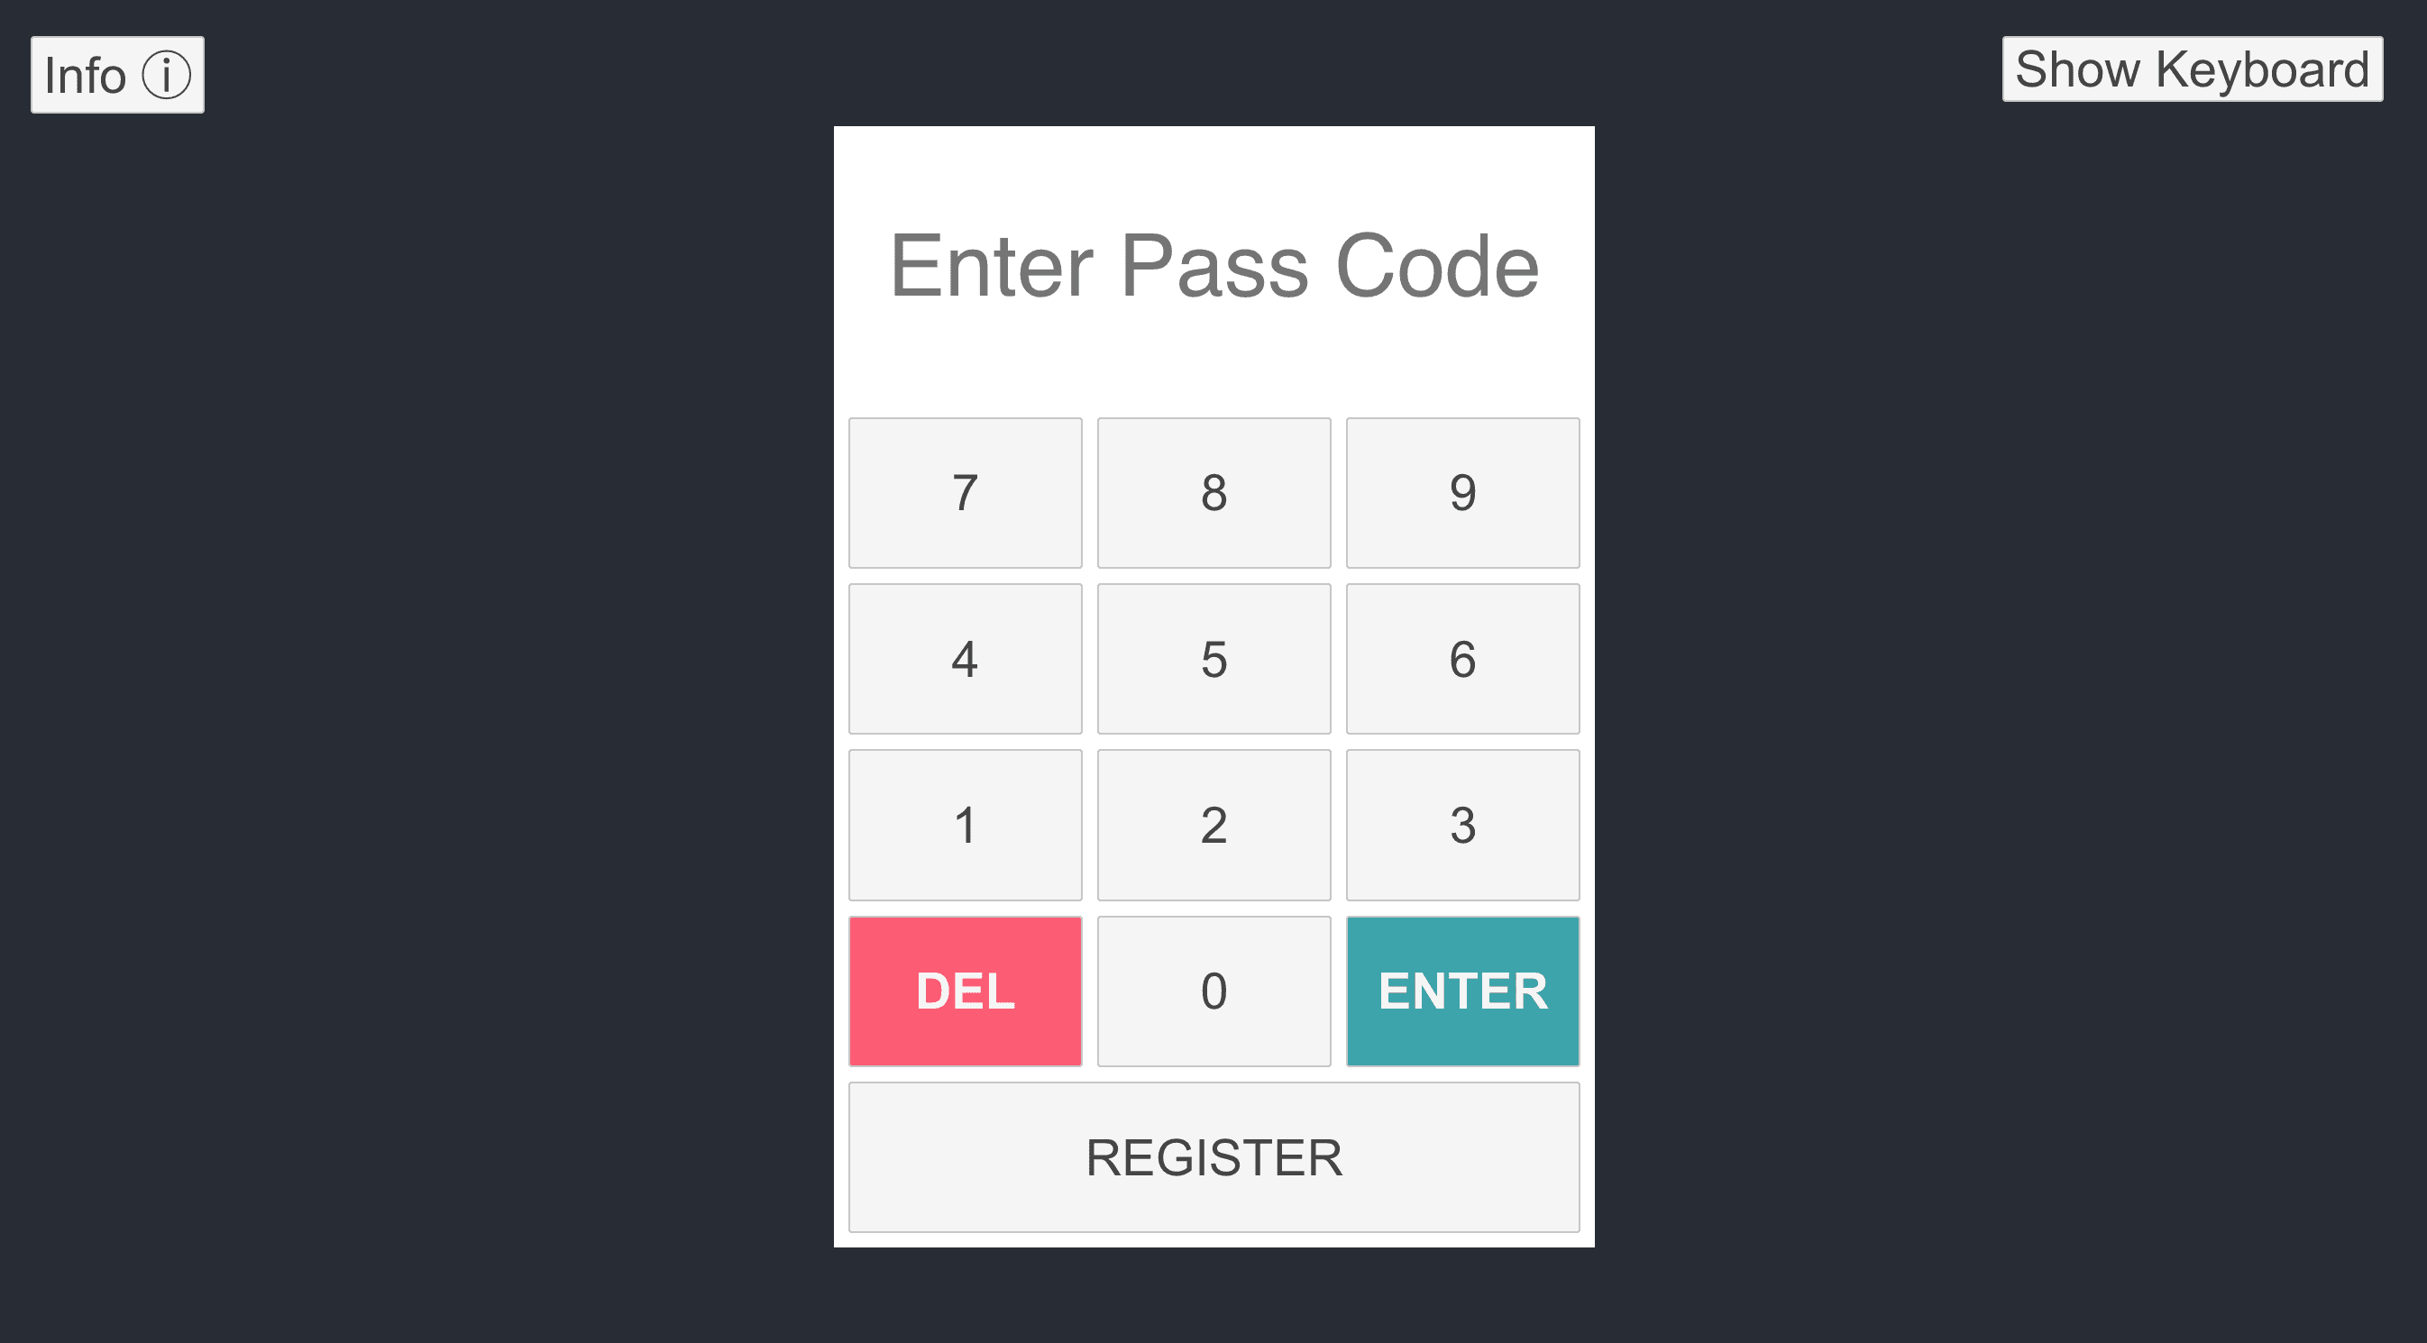Click the number 1 key

(963, 824)
